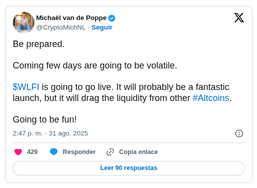This screenshot has width=257, height=188.
Task: Click the 429 likes count
Action: (32, 152)
